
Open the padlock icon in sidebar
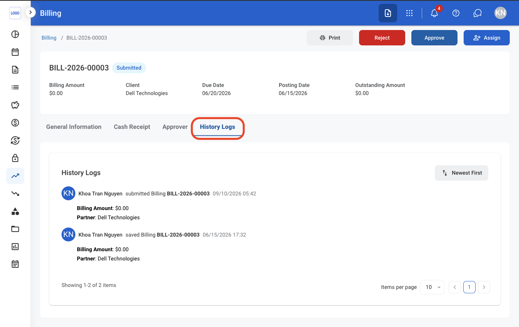click(15, 158)
